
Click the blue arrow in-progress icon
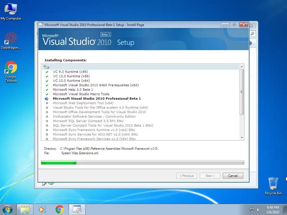pyautogui.click(x=47, y=99)
